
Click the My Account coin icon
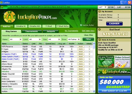pyautogui.click(x=100, y=11)
